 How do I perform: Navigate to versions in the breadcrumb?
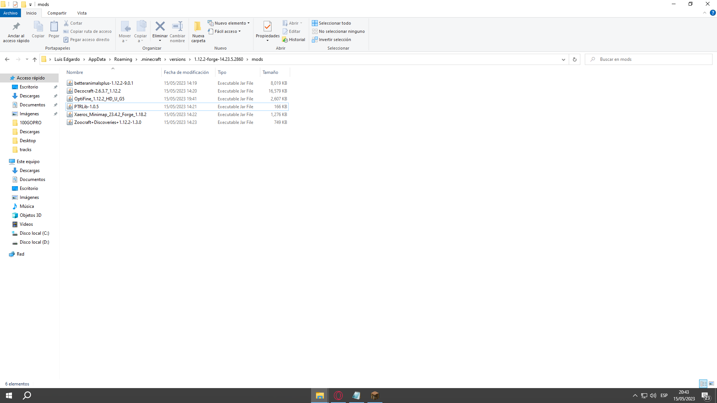(x=177, y=59)
